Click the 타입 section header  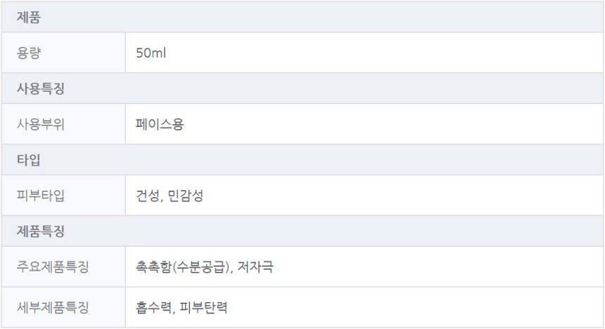(28, 160)
